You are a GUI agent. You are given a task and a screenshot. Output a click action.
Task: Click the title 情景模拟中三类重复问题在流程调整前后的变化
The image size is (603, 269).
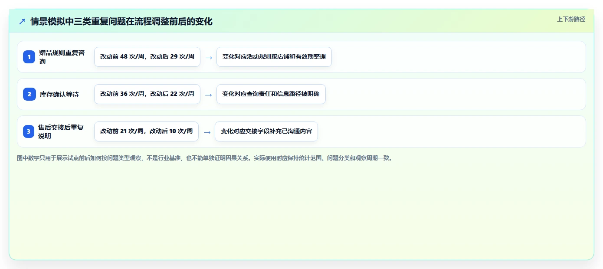coord(121,21)
